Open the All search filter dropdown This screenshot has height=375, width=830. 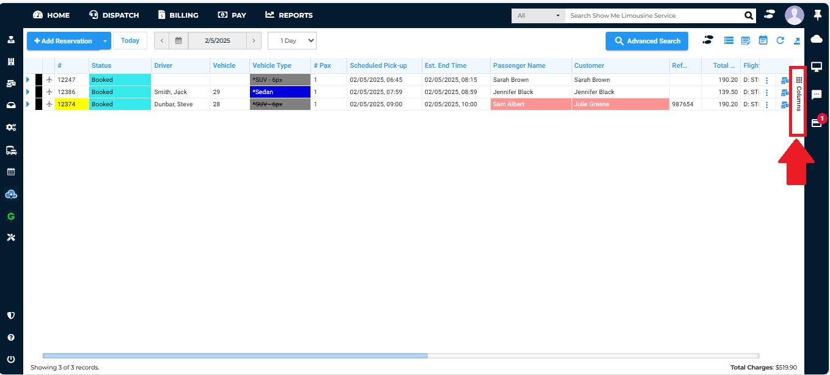point(538,16)
